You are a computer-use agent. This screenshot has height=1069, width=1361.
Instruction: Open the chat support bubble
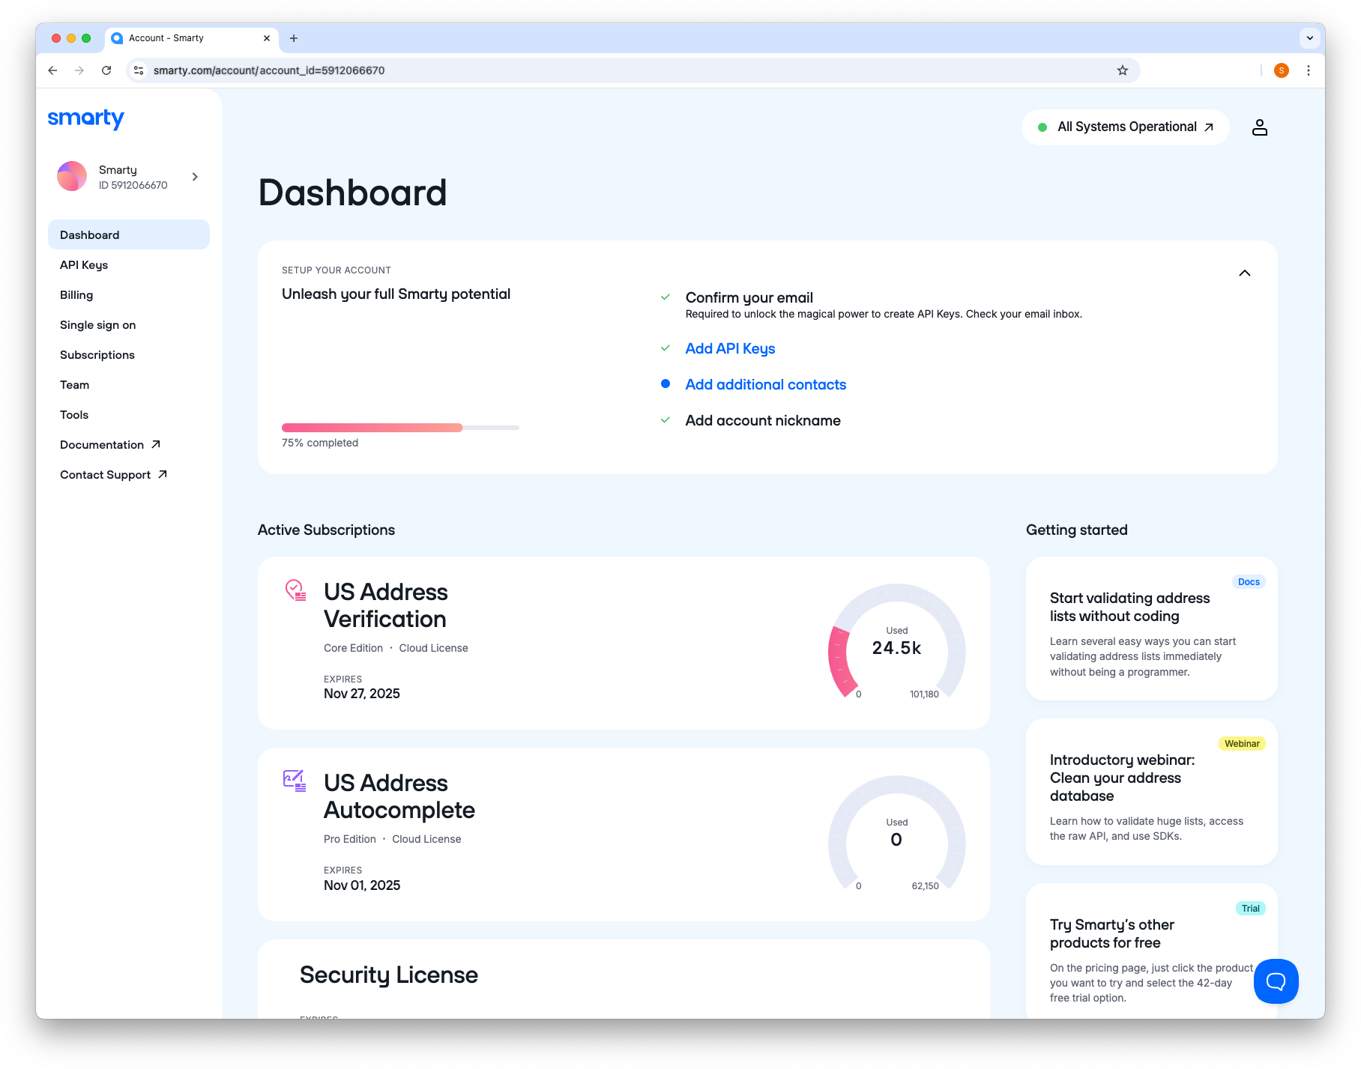pos(1276,981)
